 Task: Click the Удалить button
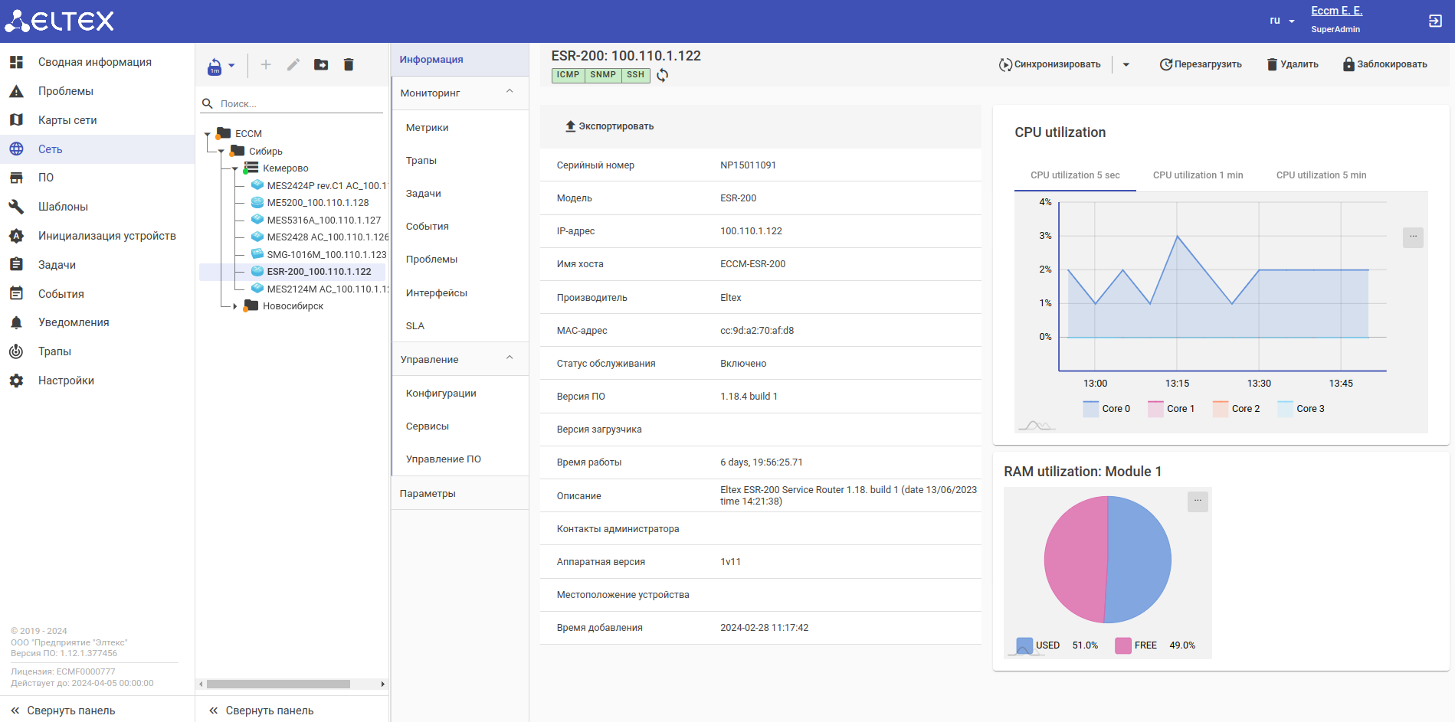click(x=1293, y=64)
